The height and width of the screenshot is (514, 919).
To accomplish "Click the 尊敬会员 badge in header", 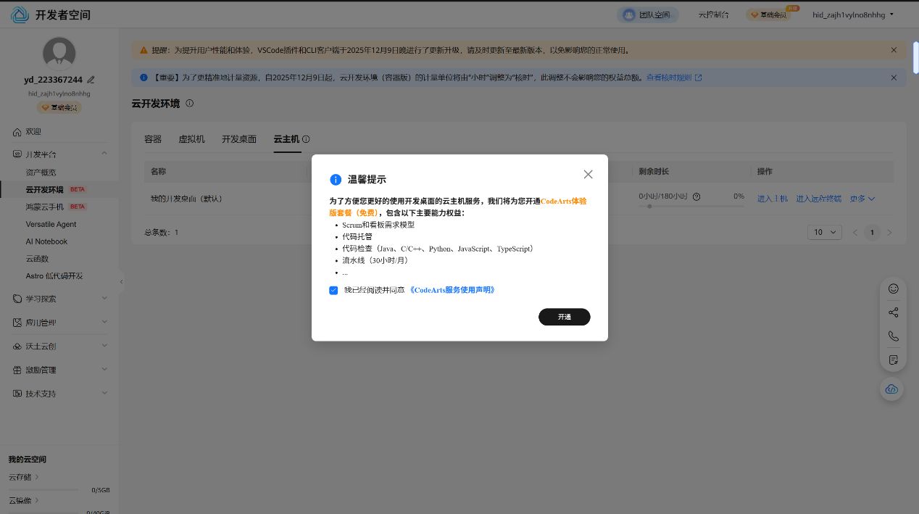I will 768,14.
